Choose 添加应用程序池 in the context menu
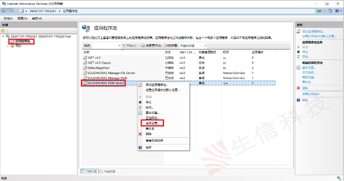 coord(163,85)
